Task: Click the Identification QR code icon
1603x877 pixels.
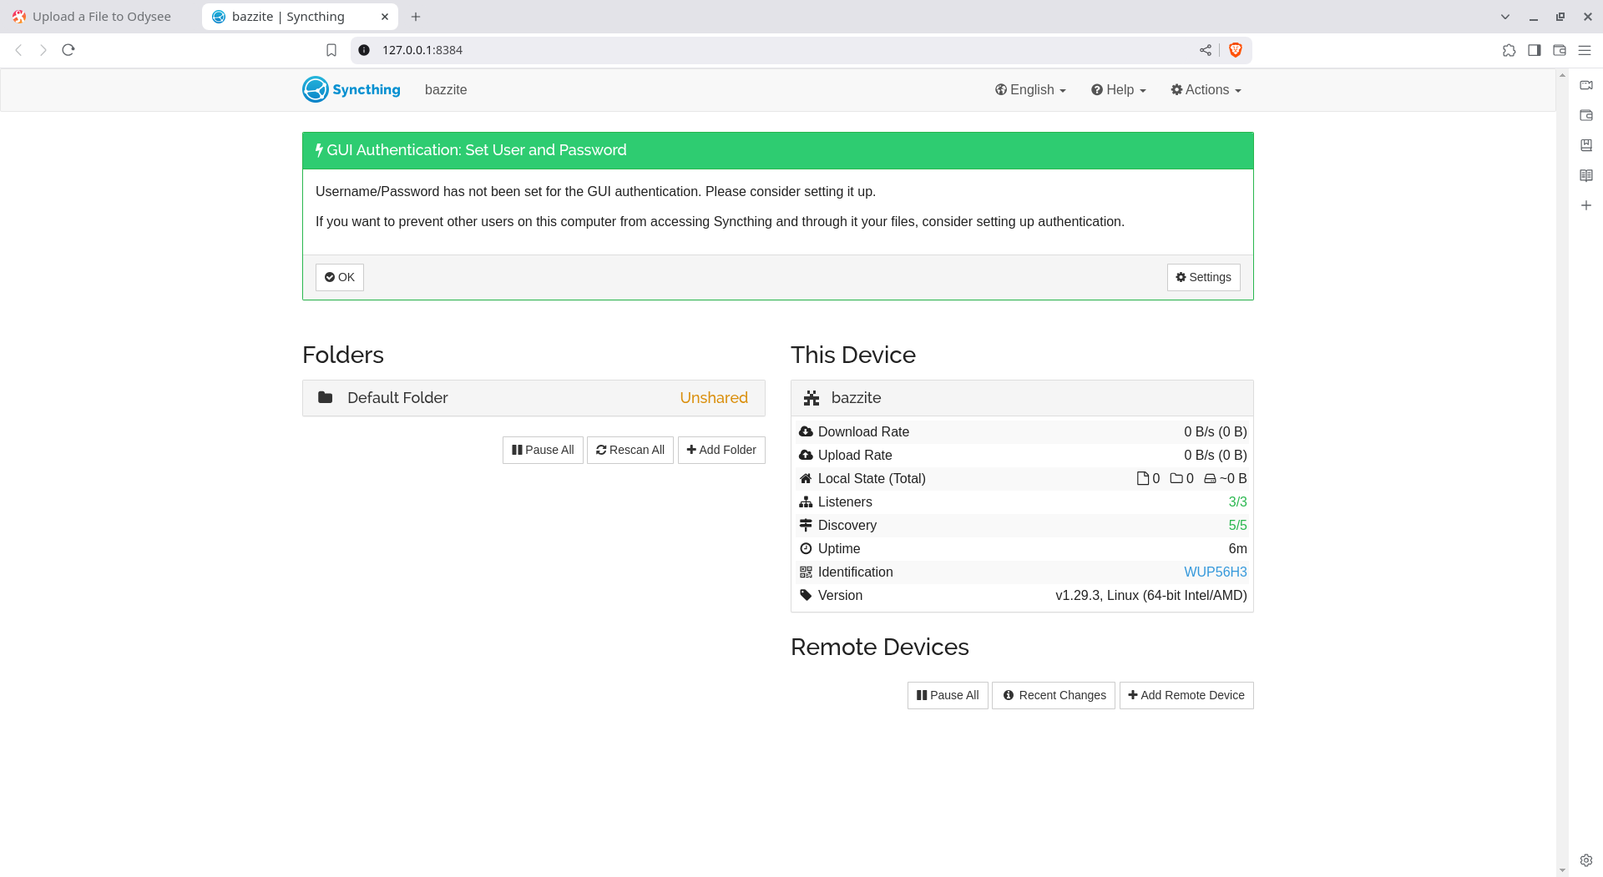Action: pos(806,572)
